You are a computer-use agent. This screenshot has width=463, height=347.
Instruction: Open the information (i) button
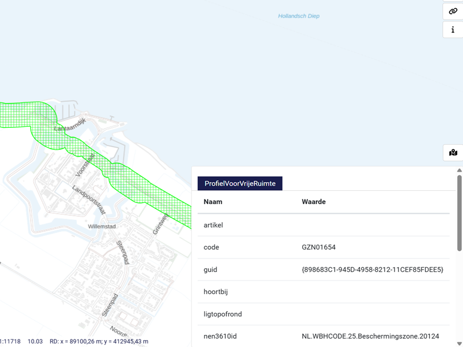point(453,30)
